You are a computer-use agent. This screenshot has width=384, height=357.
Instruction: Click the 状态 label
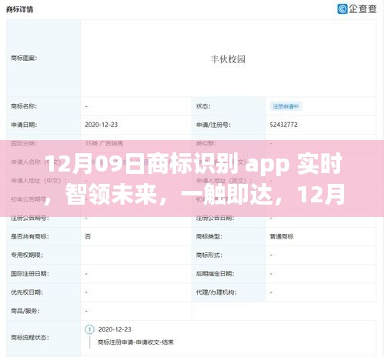tap(203, 106)
